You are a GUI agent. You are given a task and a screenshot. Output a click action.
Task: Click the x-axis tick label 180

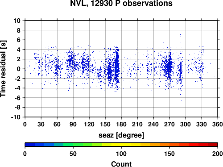(x=121, y=124)
